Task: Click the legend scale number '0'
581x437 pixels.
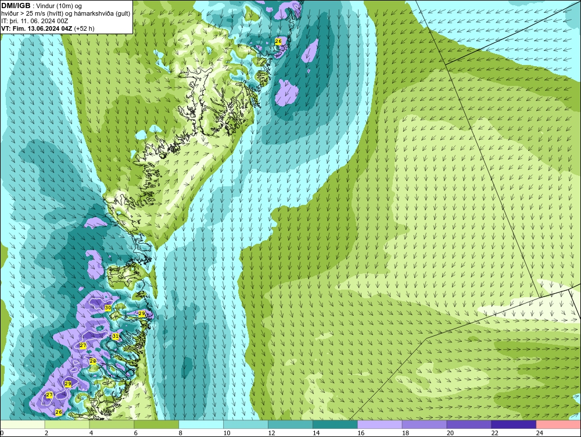Action: point(2,433)
